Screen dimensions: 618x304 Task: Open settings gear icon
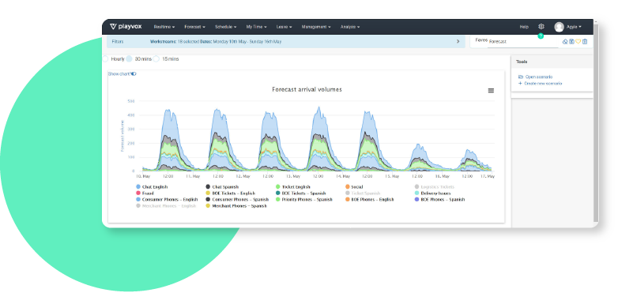pos(541,27)
